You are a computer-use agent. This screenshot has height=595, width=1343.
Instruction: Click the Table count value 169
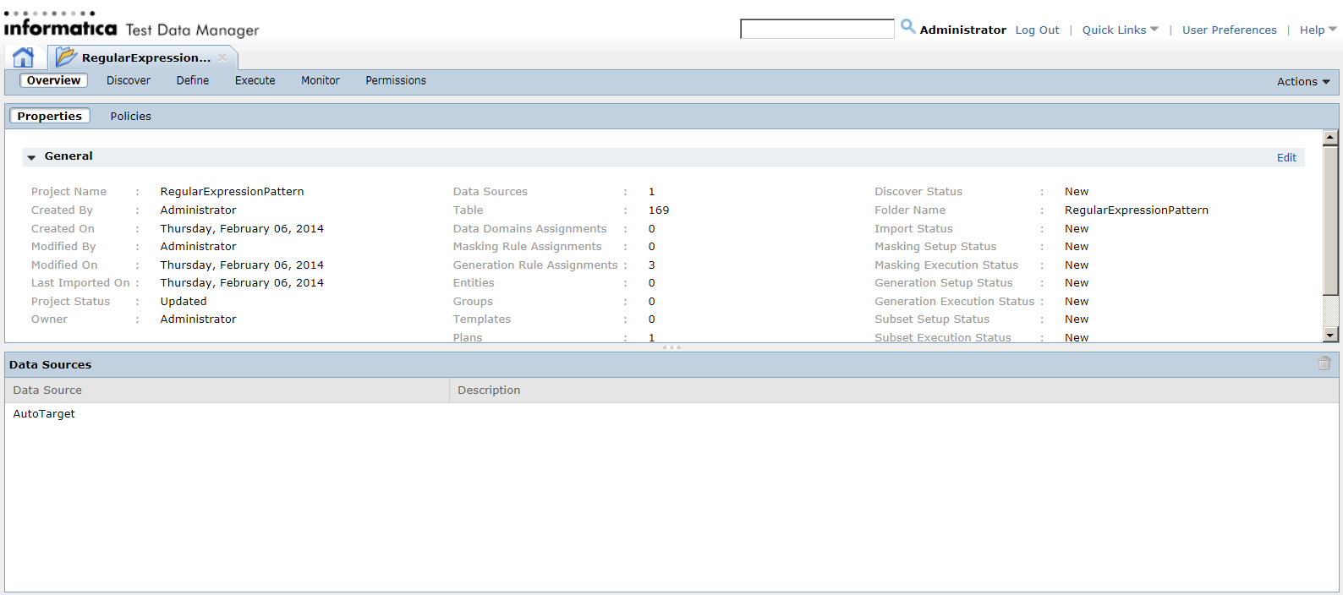(659, 210)
